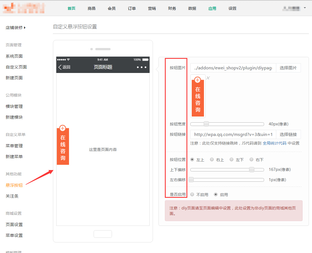
Task: Open the 全局统计代码 link
Action: click(x=274, y=143)
